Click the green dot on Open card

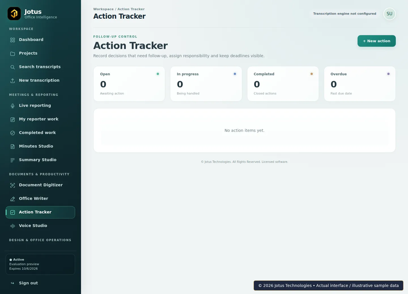[158, 74]
